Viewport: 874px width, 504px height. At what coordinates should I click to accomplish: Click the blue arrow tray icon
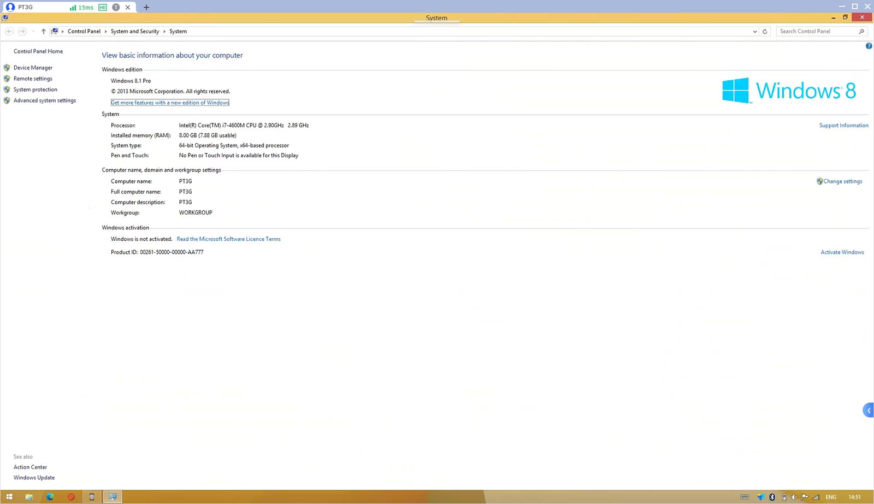pyautogui.click(x=760, y=497)
